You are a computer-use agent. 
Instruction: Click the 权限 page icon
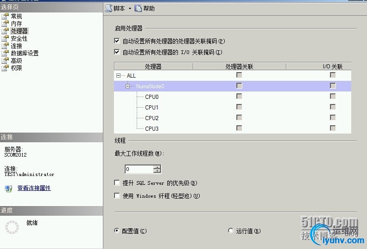[5, 68]
